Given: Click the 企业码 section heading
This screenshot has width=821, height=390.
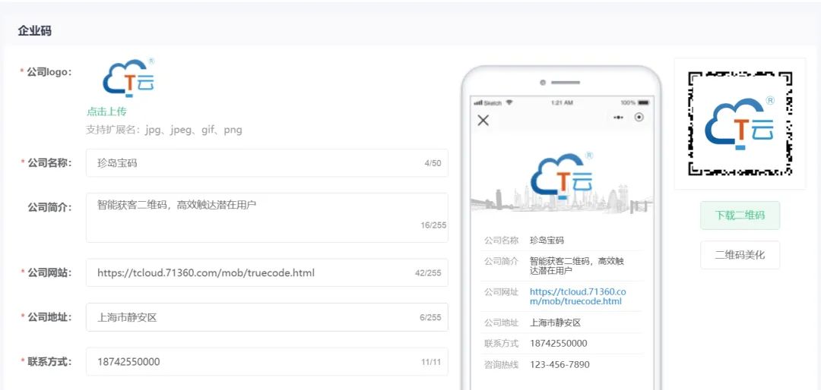Looking at the screenshot, I should click(35, 31).
